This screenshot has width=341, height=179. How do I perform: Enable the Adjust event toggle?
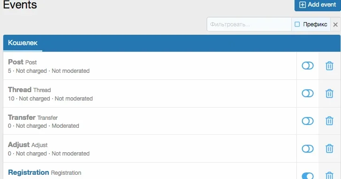[308, 148]
